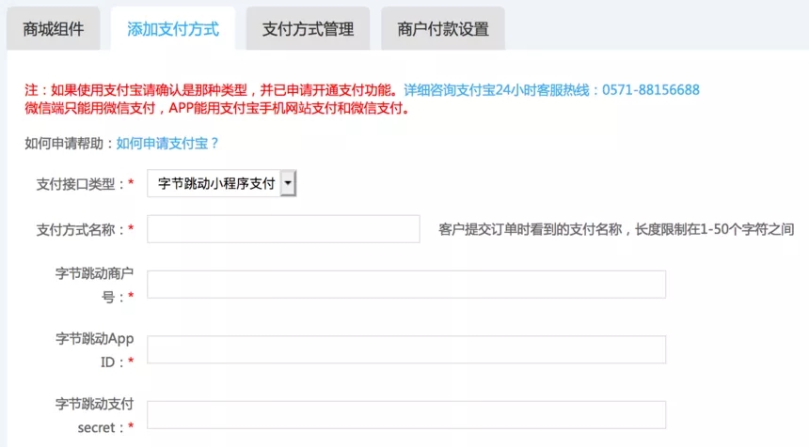Click the 字节跳动商户号 input field

(406, 285)
